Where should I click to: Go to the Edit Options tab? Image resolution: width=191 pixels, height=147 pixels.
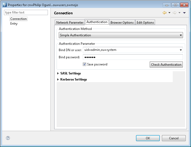[145, 23]
